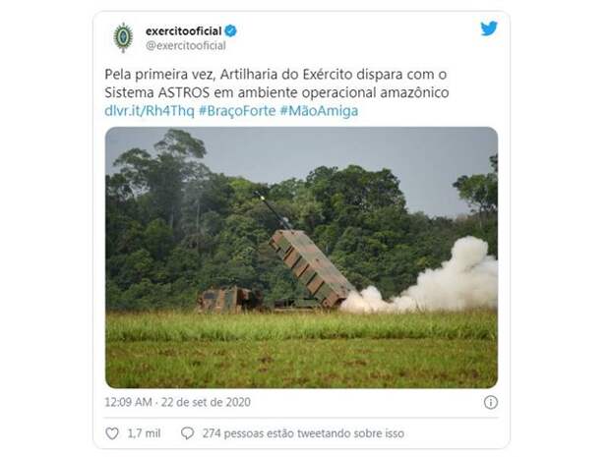Click the tweet info icon
Screen dimensions: 610x457
tap(491, 402)
